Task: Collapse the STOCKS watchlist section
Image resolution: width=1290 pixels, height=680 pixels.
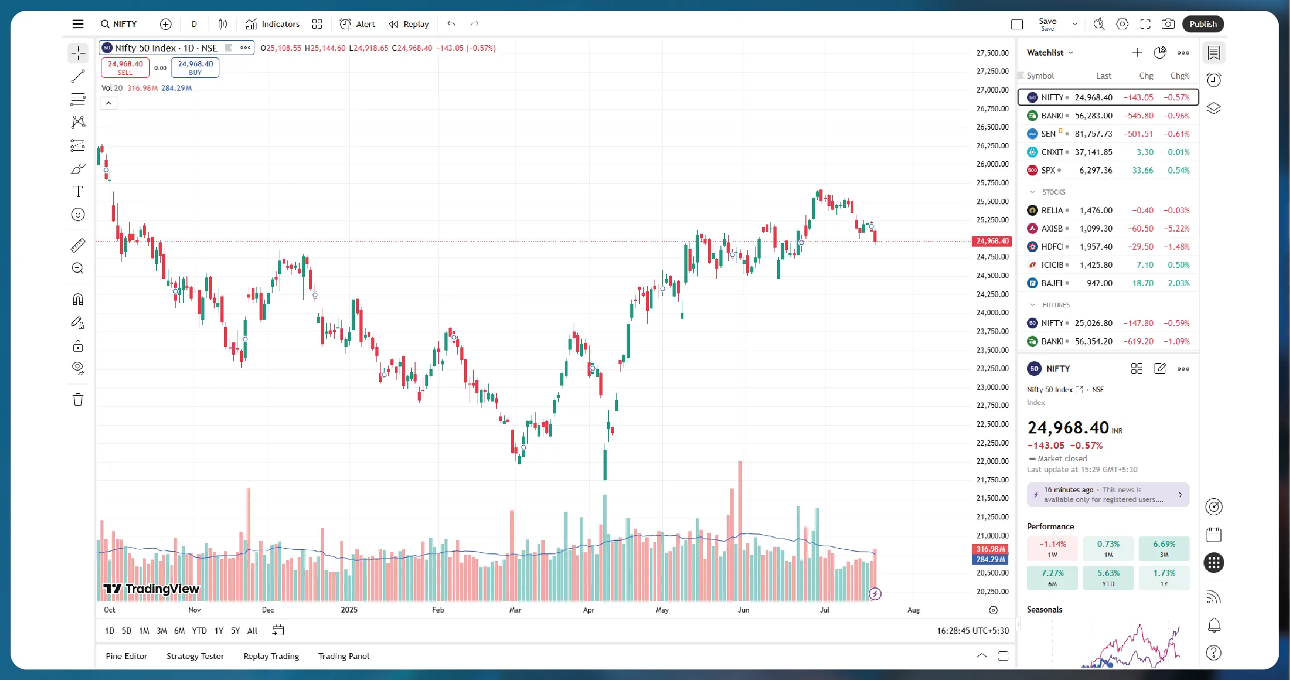Action: pos(1032,192)
